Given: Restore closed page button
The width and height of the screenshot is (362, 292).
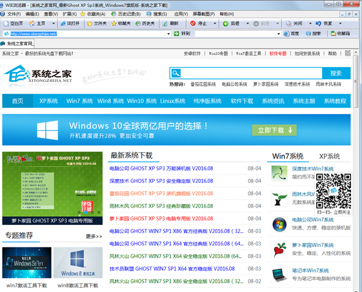Looking at the screenshot, I should pos(324,24).
